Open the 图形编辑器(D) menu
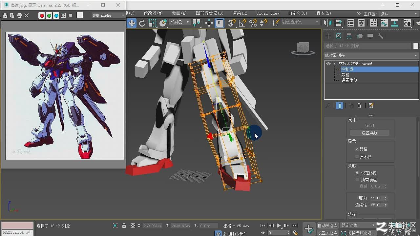This screenshot has height=236, width=420. 209,13
